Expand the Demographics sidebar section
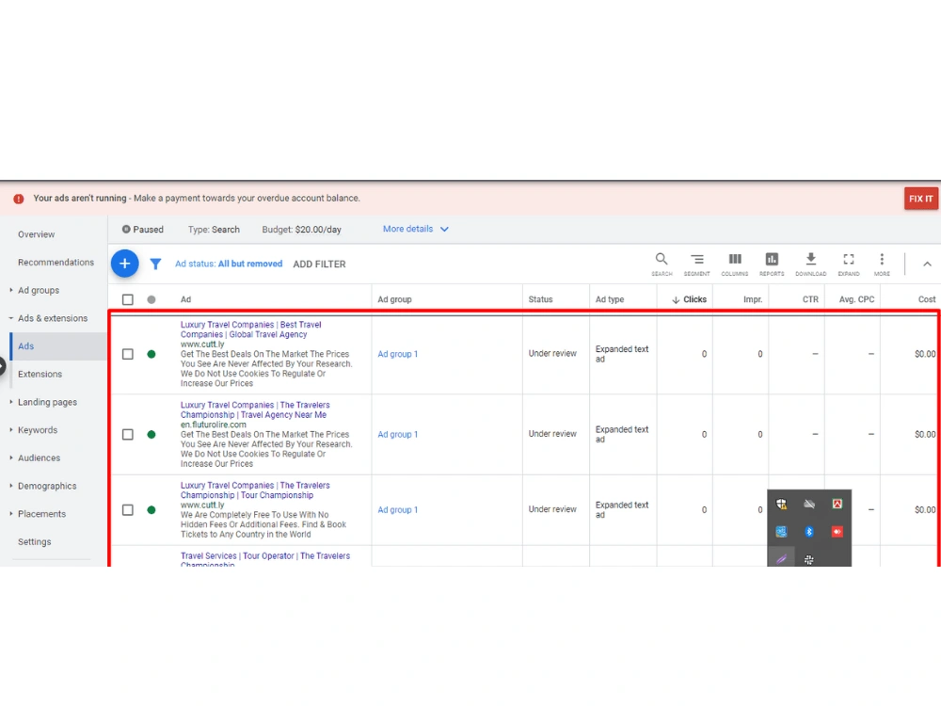This screenshot has width=941, height=706. [x=11, y=486]
